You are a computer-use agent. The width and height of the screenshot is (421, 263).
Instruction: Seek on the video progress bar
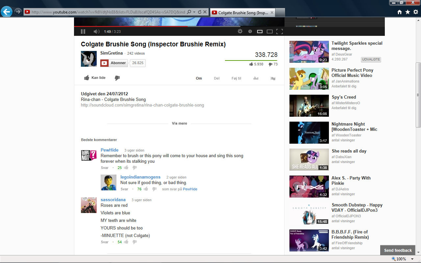(179, 26)
